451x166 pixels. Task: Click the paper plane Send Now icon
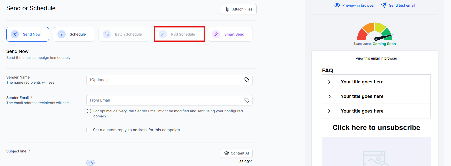click(x=15, y=34)
